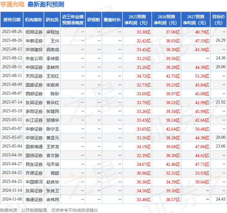
Task: Click the 51.20亿 forecast value
Action: coord(202,76)
